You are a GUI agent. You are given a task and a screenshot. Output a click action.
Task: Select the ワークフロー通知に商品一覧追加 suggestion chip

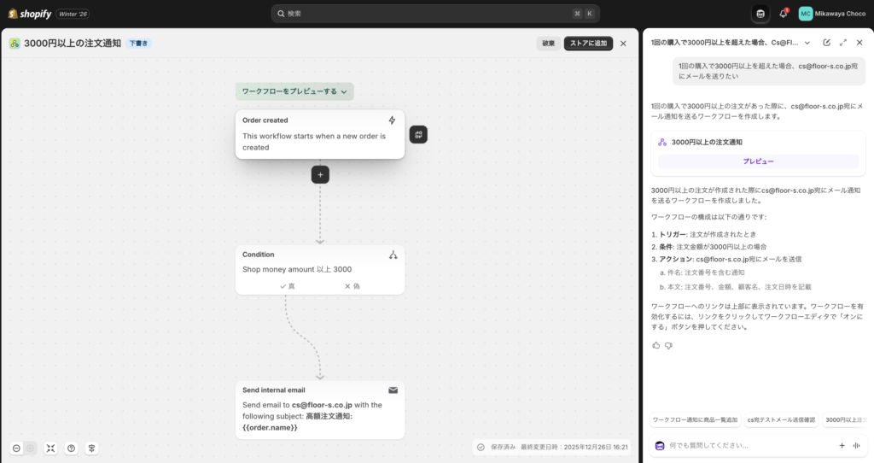click(x=693, y=420)
